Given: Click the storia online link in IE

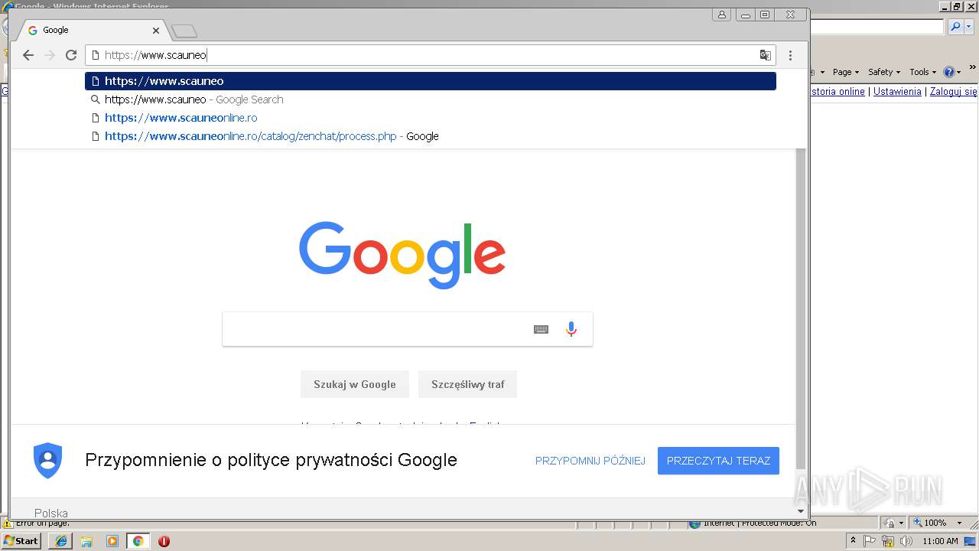Looking at the screenshot, I should click(838, 91).
